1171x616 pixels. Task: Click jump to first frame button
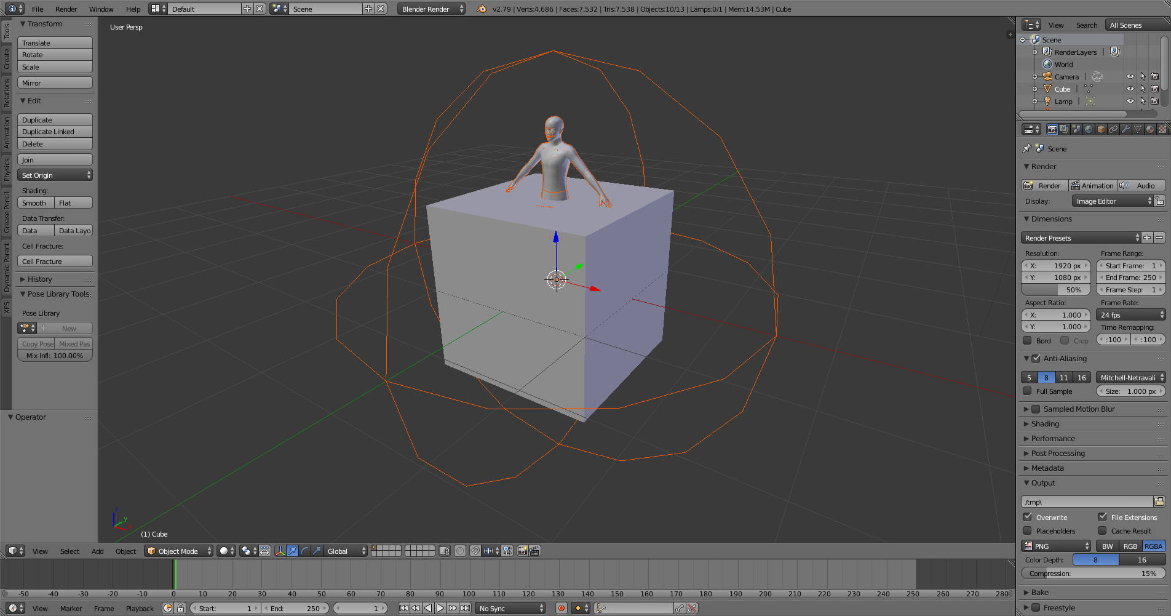(x=403, y=608)
